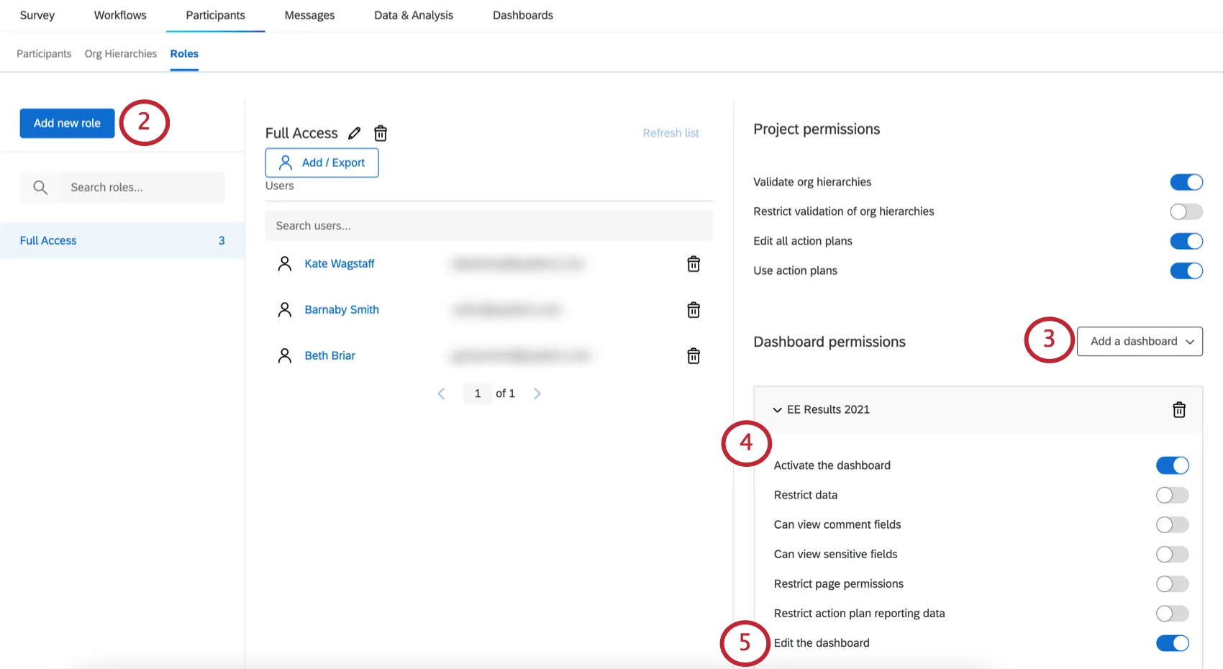Collapse the EE Results 2021 section
The image size is (1223, 669).
(x=777, y=409)
